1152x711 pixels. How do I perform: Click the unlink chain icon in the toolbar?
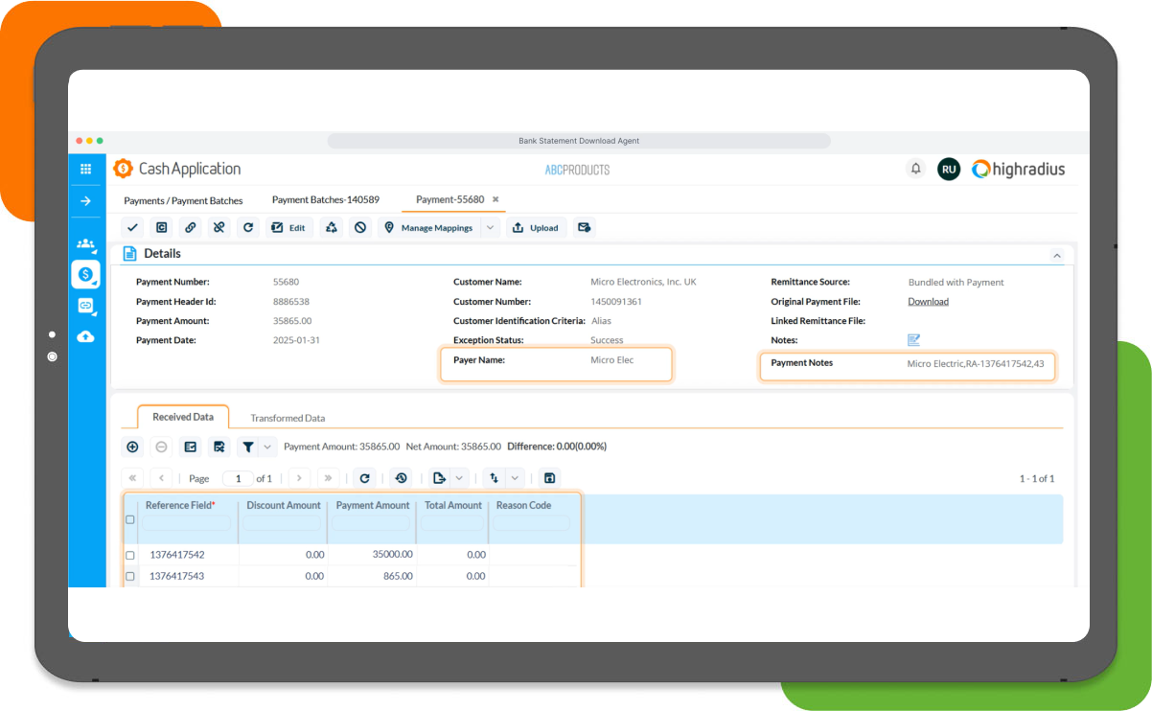click(x=219, y=228)
